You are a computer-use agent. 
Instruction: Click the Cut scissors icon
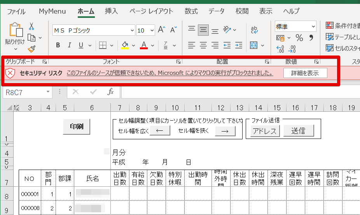click(31, 26)
